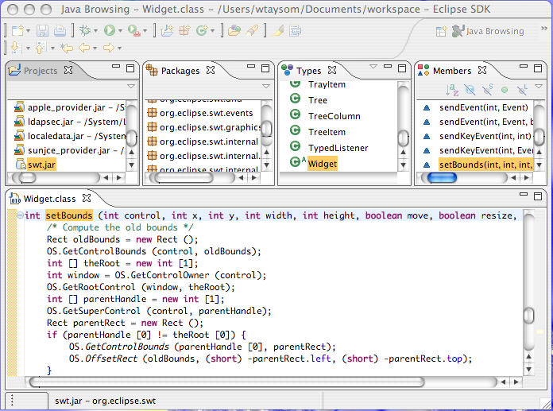Toggle Hide Static Members filter
Screen dimensions: 553x411
pyautogui.click(x=487, y=90)
